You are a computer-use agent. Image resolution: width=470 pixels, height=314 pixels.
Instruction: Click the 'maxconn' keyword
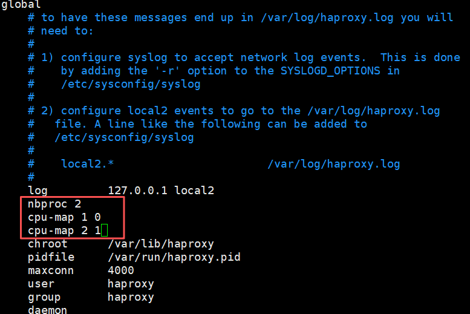[x=51, y=270]
